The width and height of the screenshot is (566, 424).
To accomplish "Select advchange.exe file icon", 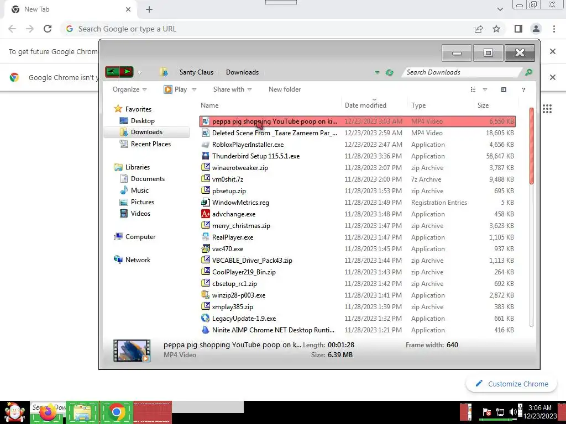I will point(206,214).
